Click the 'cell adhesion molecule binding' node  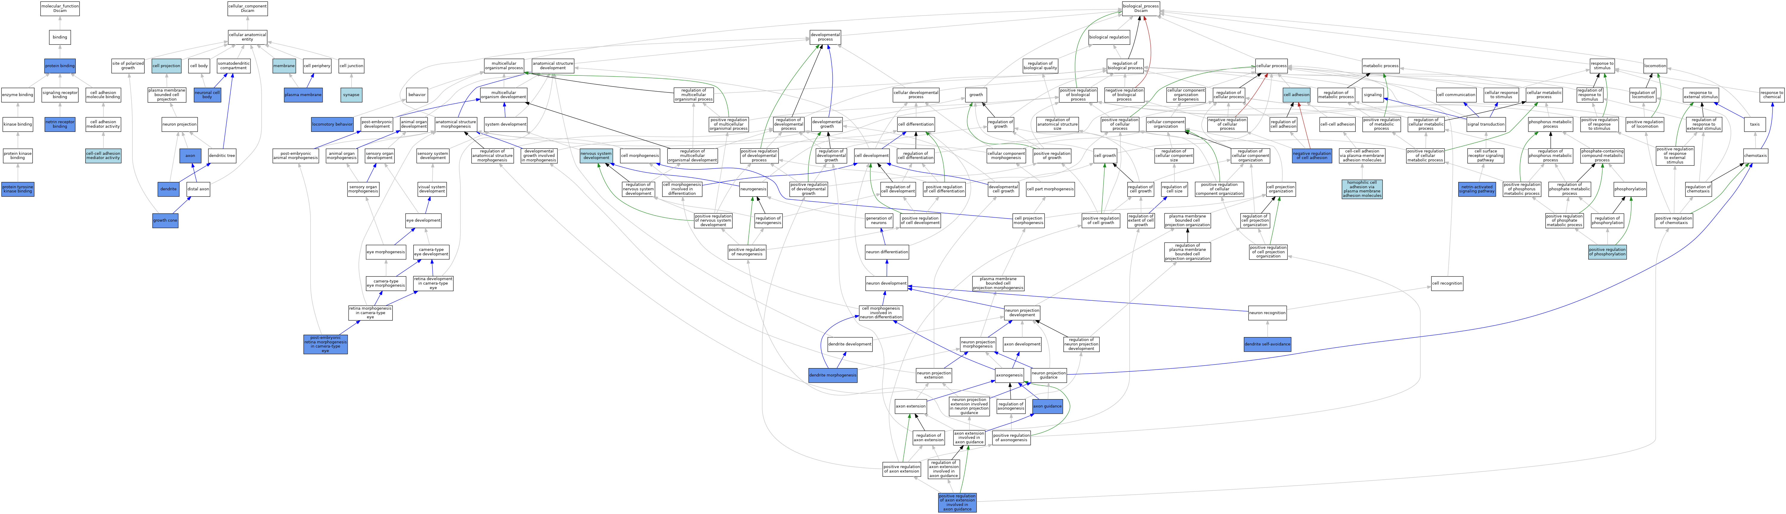[103, 95]
